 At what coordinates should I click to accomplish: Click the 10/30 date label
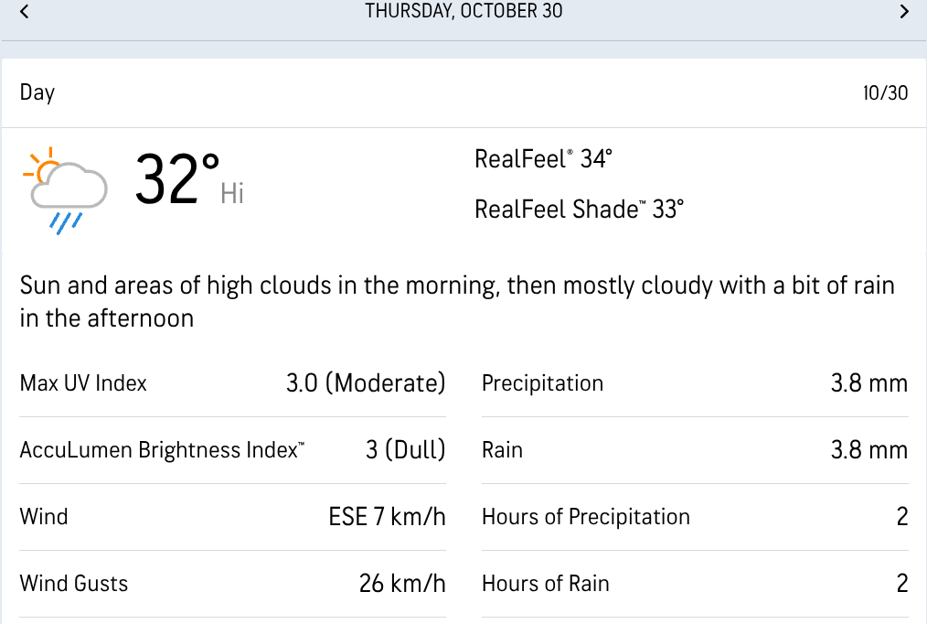[x=885, y=93]
